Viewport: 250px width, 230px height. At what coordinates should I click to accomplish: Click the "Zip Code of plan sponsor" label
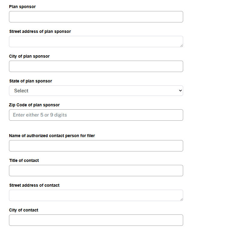click(34, 105)
